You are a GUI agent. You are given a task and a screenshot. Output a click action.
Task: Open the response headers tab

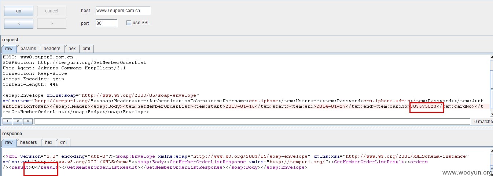[29, 142]
